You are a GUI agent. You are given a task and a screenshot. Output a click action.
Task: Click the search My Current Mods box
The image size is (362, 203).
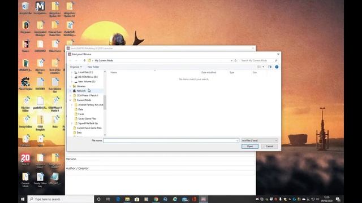[x=259, y=60]
